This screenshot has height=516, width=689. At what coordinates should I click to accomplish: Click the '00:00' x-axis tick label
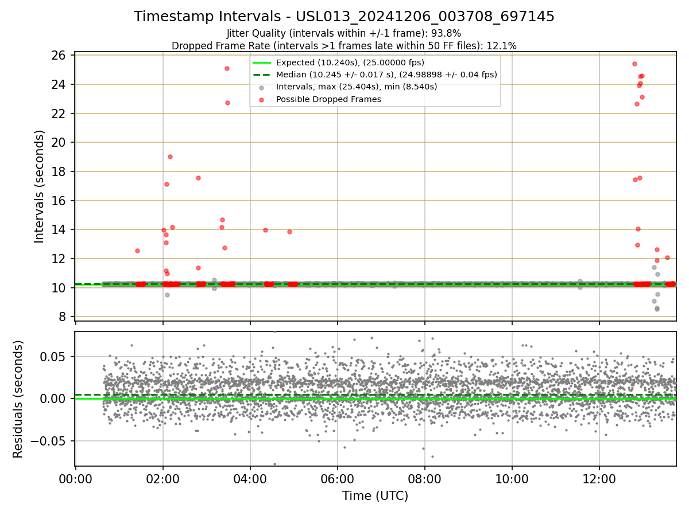(x=76, y=480)
